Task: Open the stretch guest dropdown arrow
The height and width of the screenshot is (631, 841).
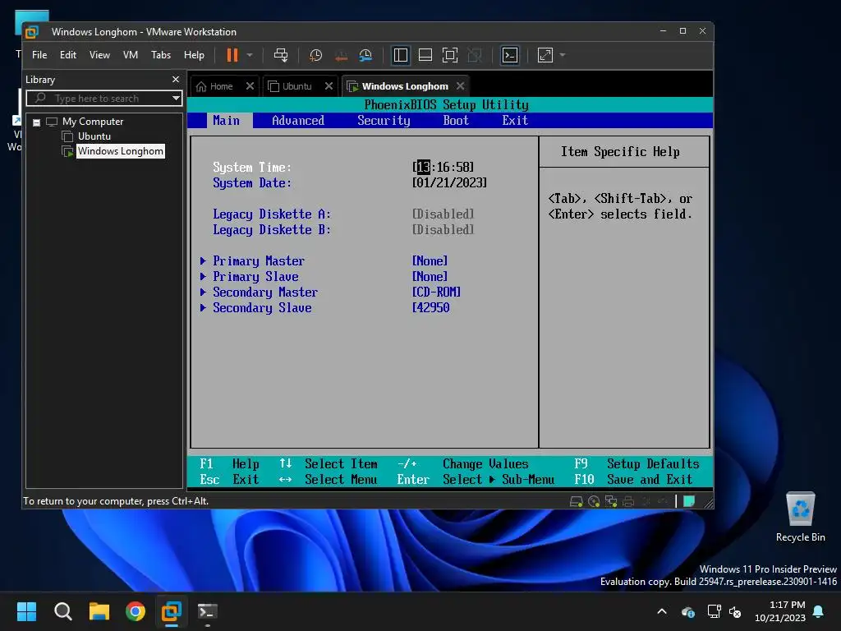Action: coord(562,55)
